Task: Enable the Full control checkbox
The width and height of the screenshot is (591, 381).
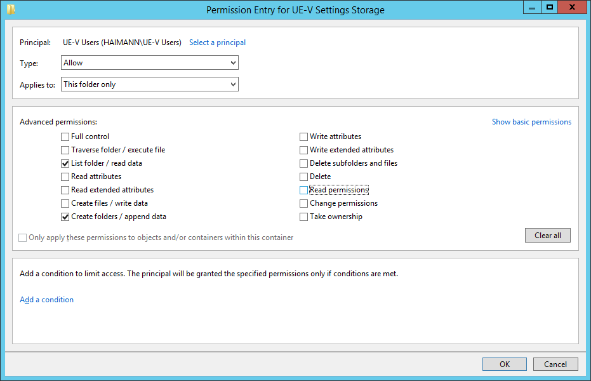Action: tap(65, 137)
